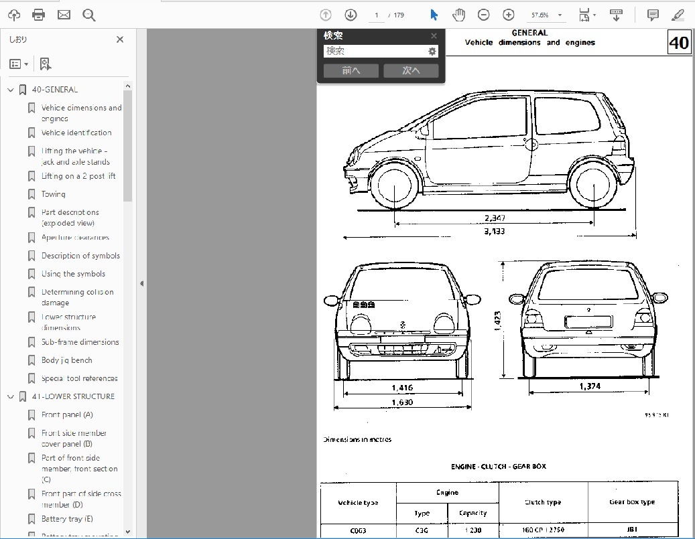The width and height of the screenshot is (695, 539).
Task: Go to Lifting the vehicle bookmark
Action: pos(75,156)
